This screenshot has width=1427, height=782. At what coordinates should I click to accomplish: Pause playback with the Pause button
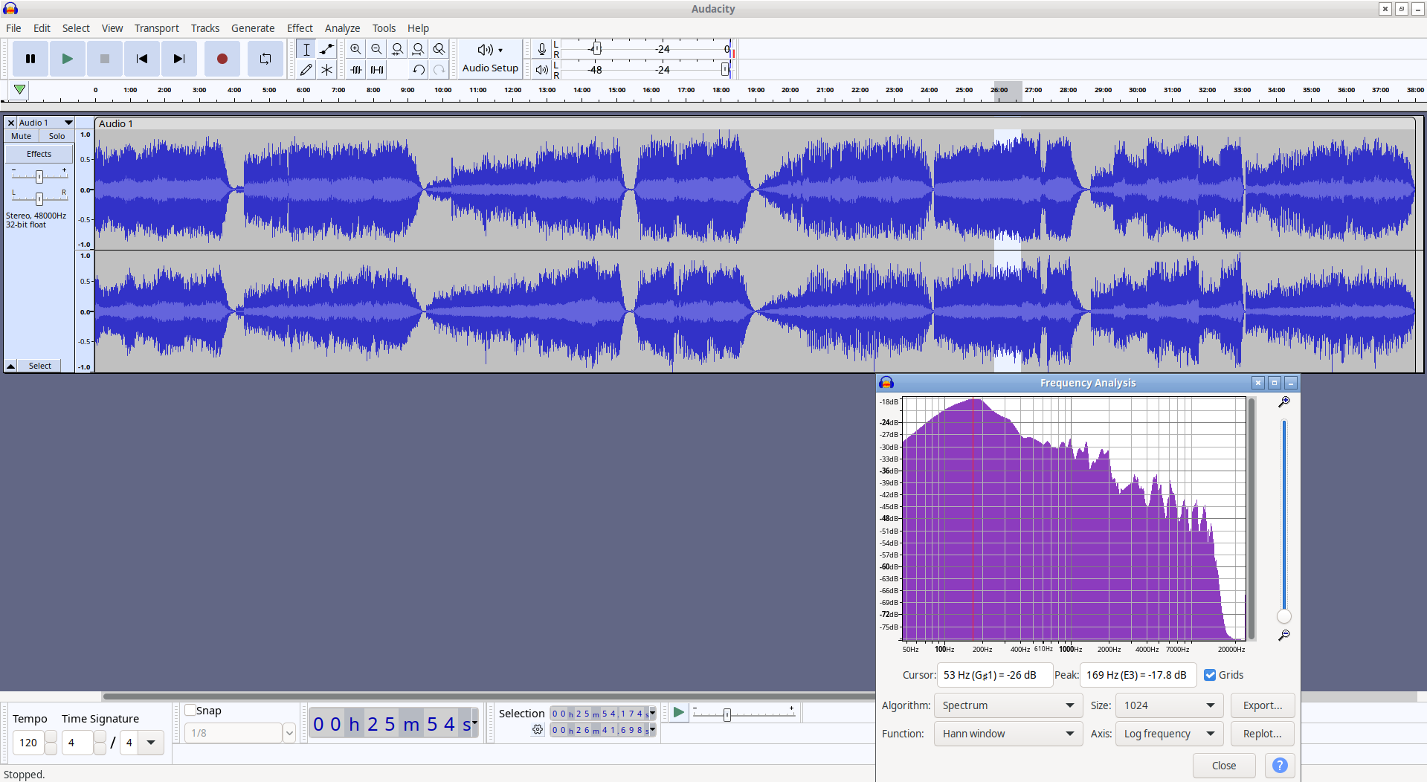tap(30, 59)
